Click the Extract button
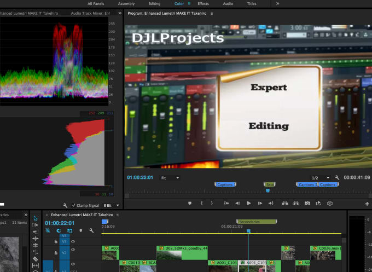 pyautogui.click(x=296, y=204)
